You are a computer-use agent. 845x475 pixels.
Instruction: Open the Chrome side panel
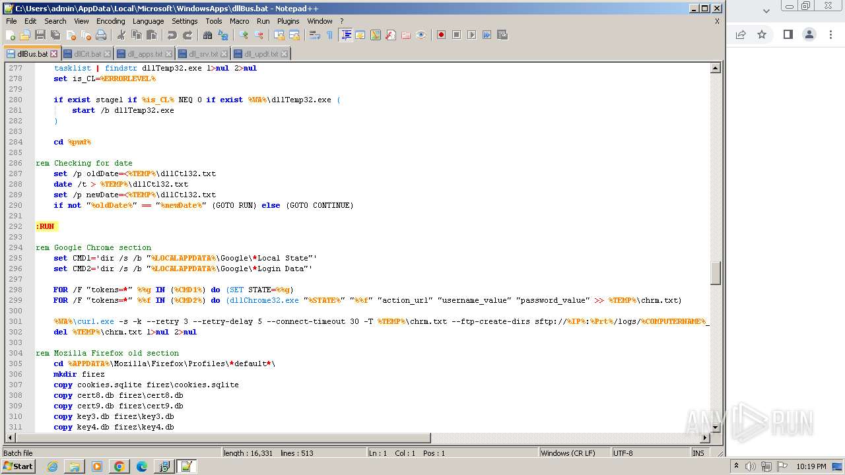(x=788, y=35)
